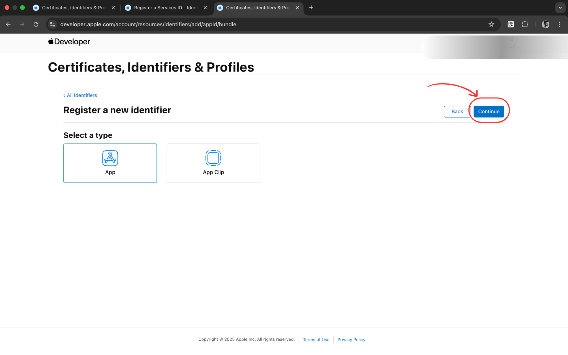Image resolution: width=568 pixels, height=355 pixels.
Task: Open the Chrome profile avatar
Action: click(545, 24)
